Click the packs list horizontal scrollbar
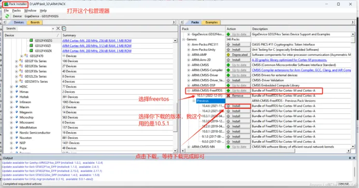The width and height of the screenshot is (359, 188). pyautogui.click(x=266, y=151)
